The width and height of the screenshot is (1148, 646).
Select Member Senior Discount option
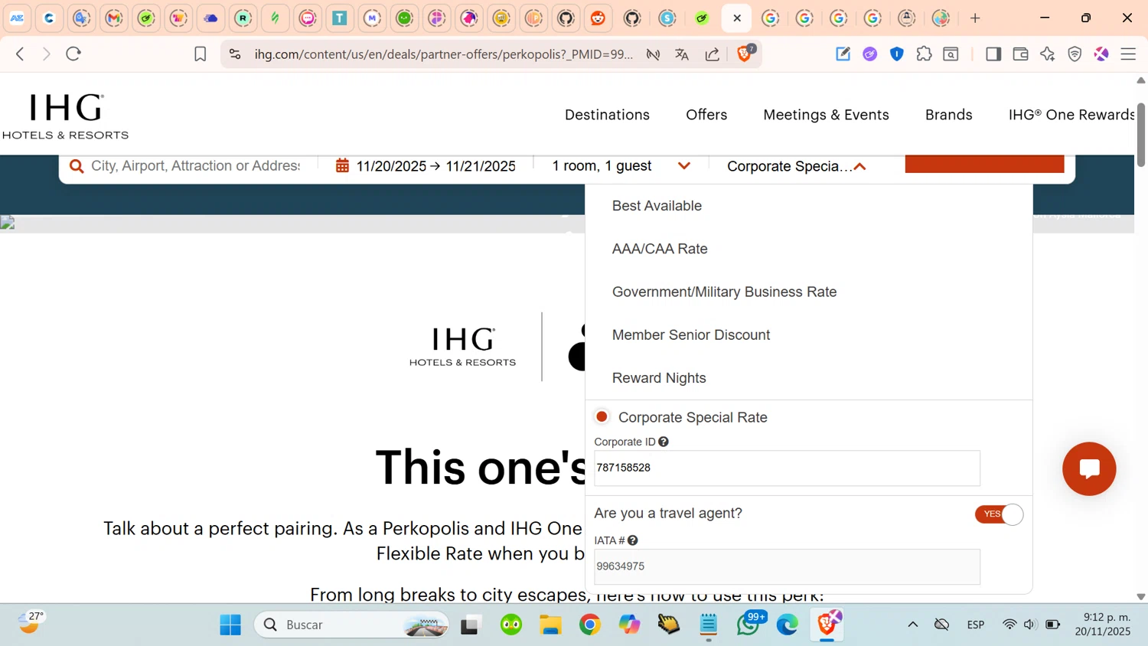[691, 334]
